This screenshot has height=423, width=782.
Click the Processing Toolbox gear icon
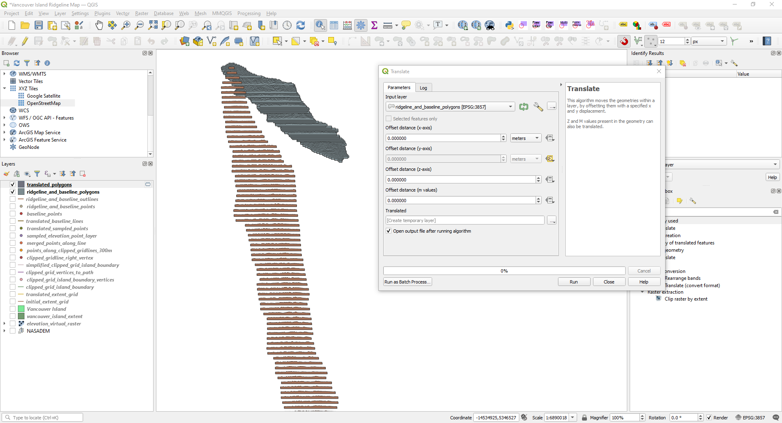coord(361,26)
